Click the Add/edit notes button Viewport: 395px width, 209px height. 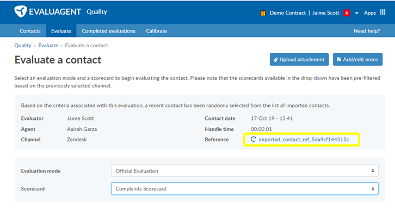357,59
